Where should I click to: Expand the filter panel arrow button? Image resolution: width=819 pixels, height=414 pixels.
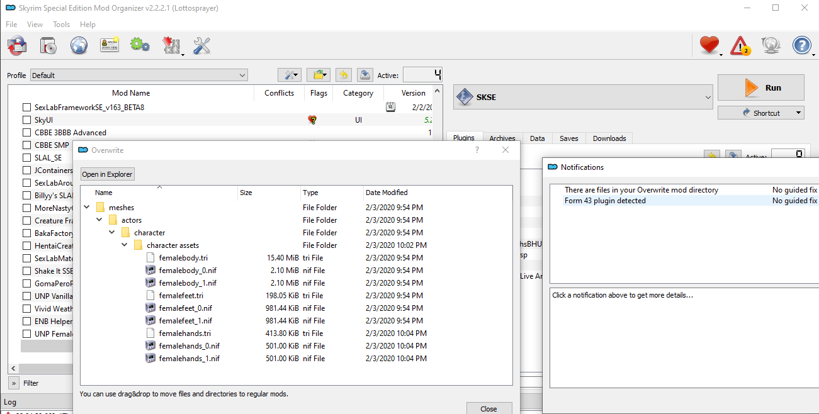13,383
